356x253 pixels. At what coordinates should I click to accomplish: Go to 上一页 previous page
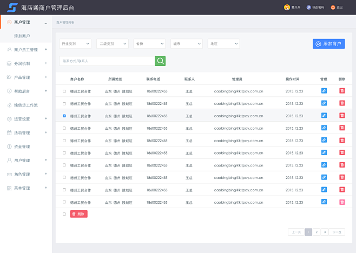(296, 232)
